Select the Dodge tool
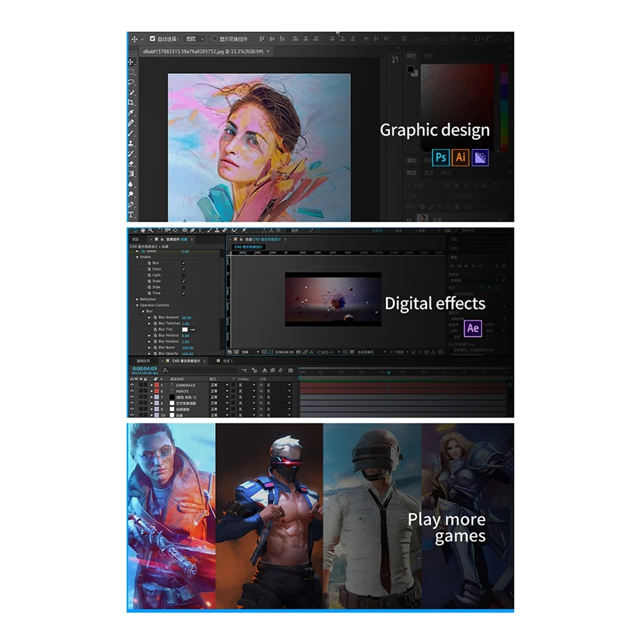 [x=131, y=193]
